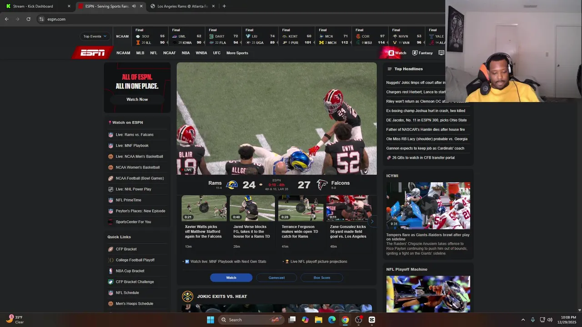Open the NFL navigation menu
This screenshot has width=582, height=327.
[x=154, y=53]
